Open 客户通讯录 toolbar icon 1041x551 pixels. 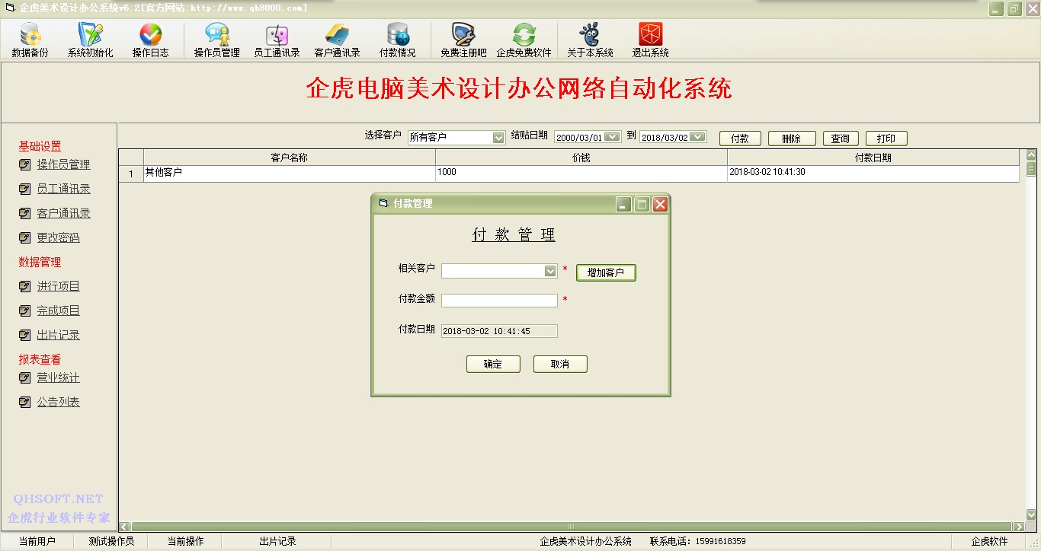click(337, 40)
